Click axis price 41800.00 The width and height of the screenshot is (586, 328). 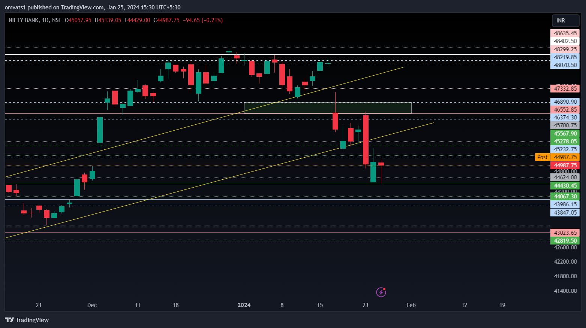[x=565, y=276]
